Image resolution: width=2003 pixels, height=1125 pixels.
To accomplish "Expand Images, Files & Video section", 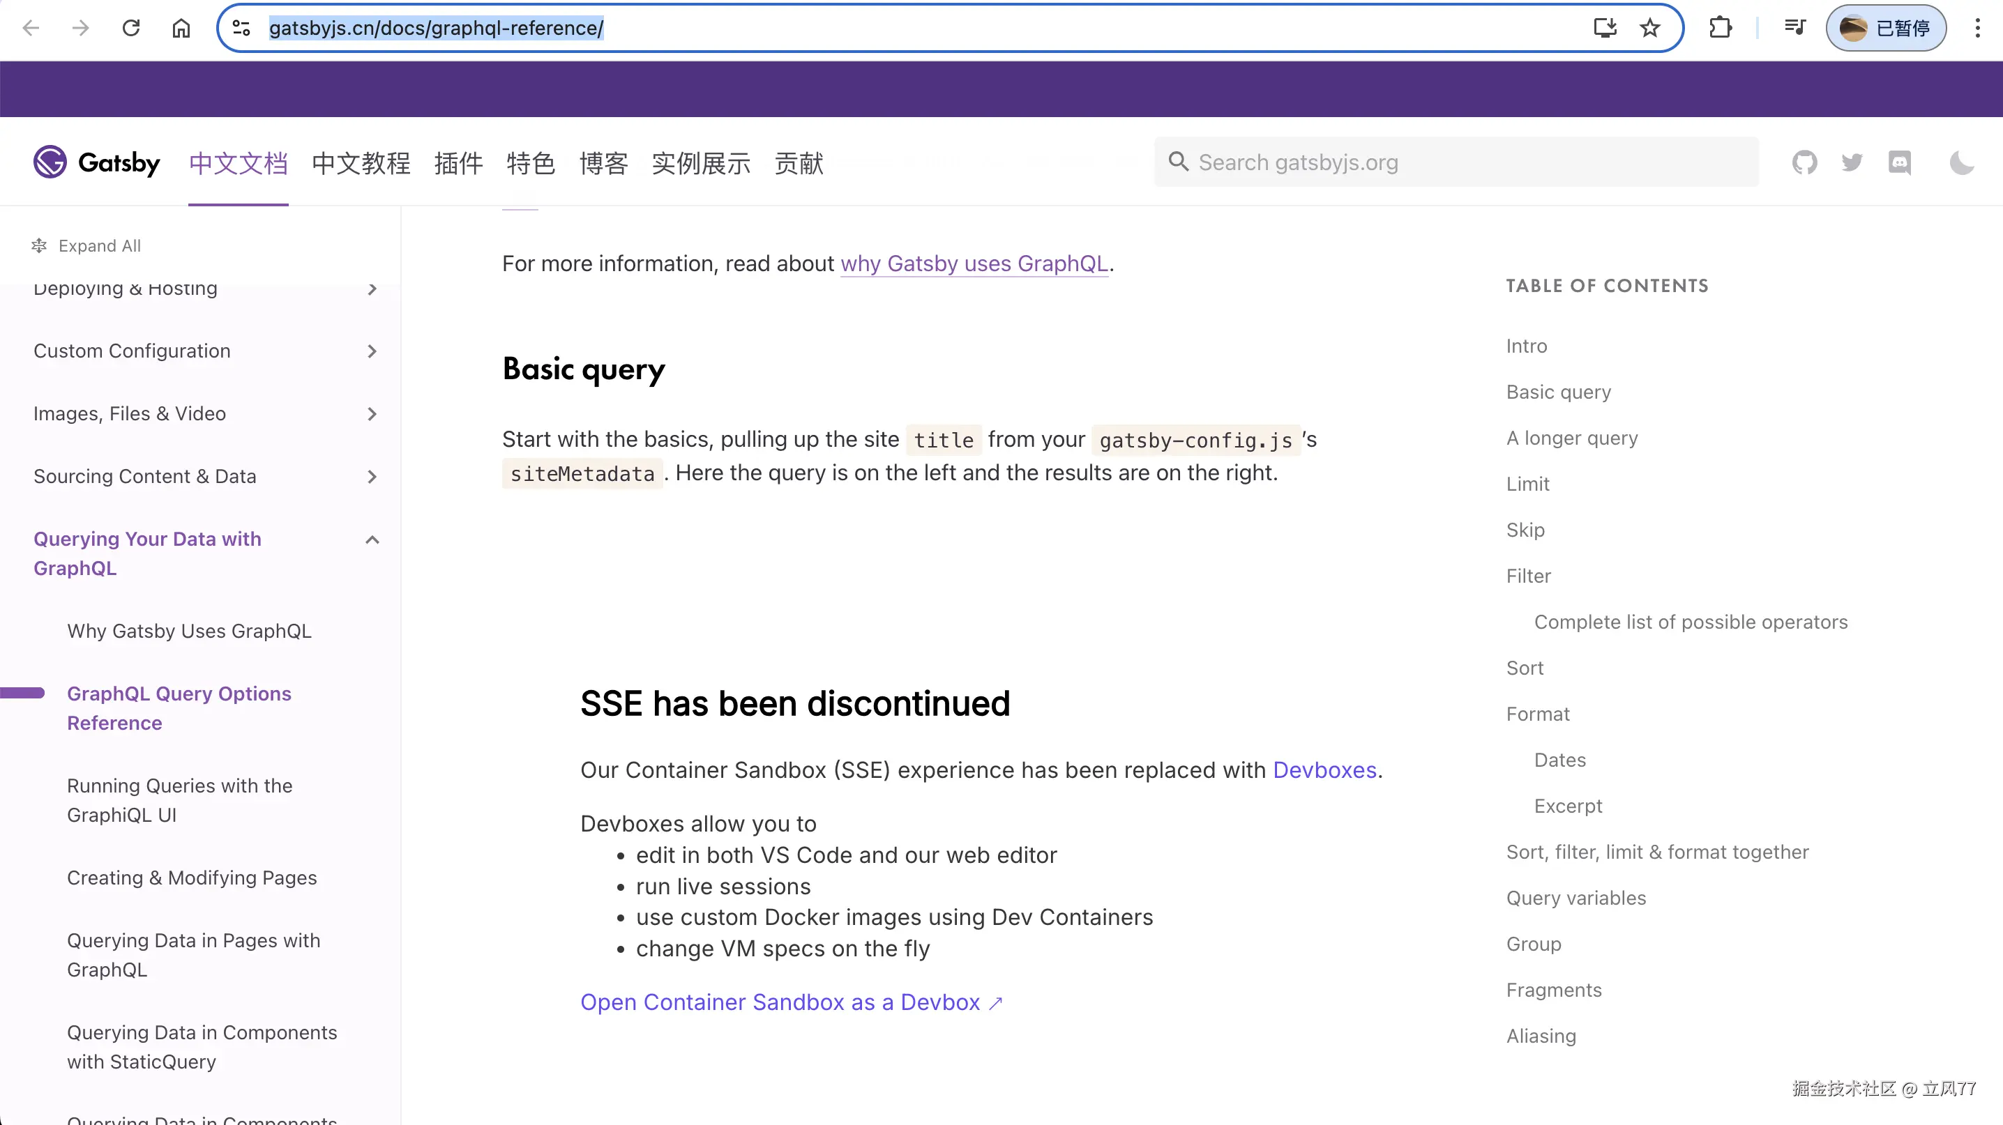I will tap(372, 414).
